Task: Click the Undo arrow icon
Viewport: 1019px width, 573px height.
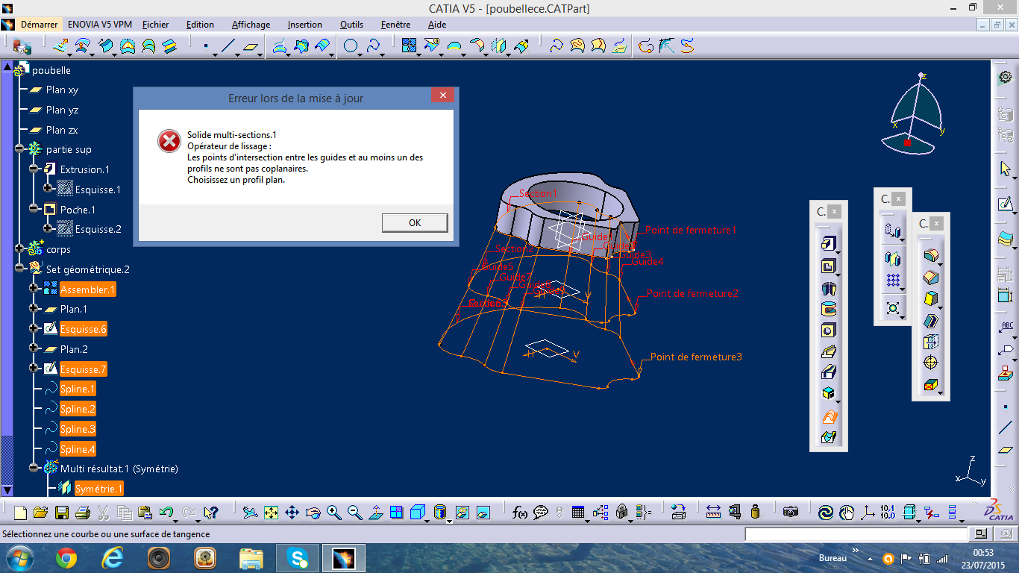Action: click(166, 513)
